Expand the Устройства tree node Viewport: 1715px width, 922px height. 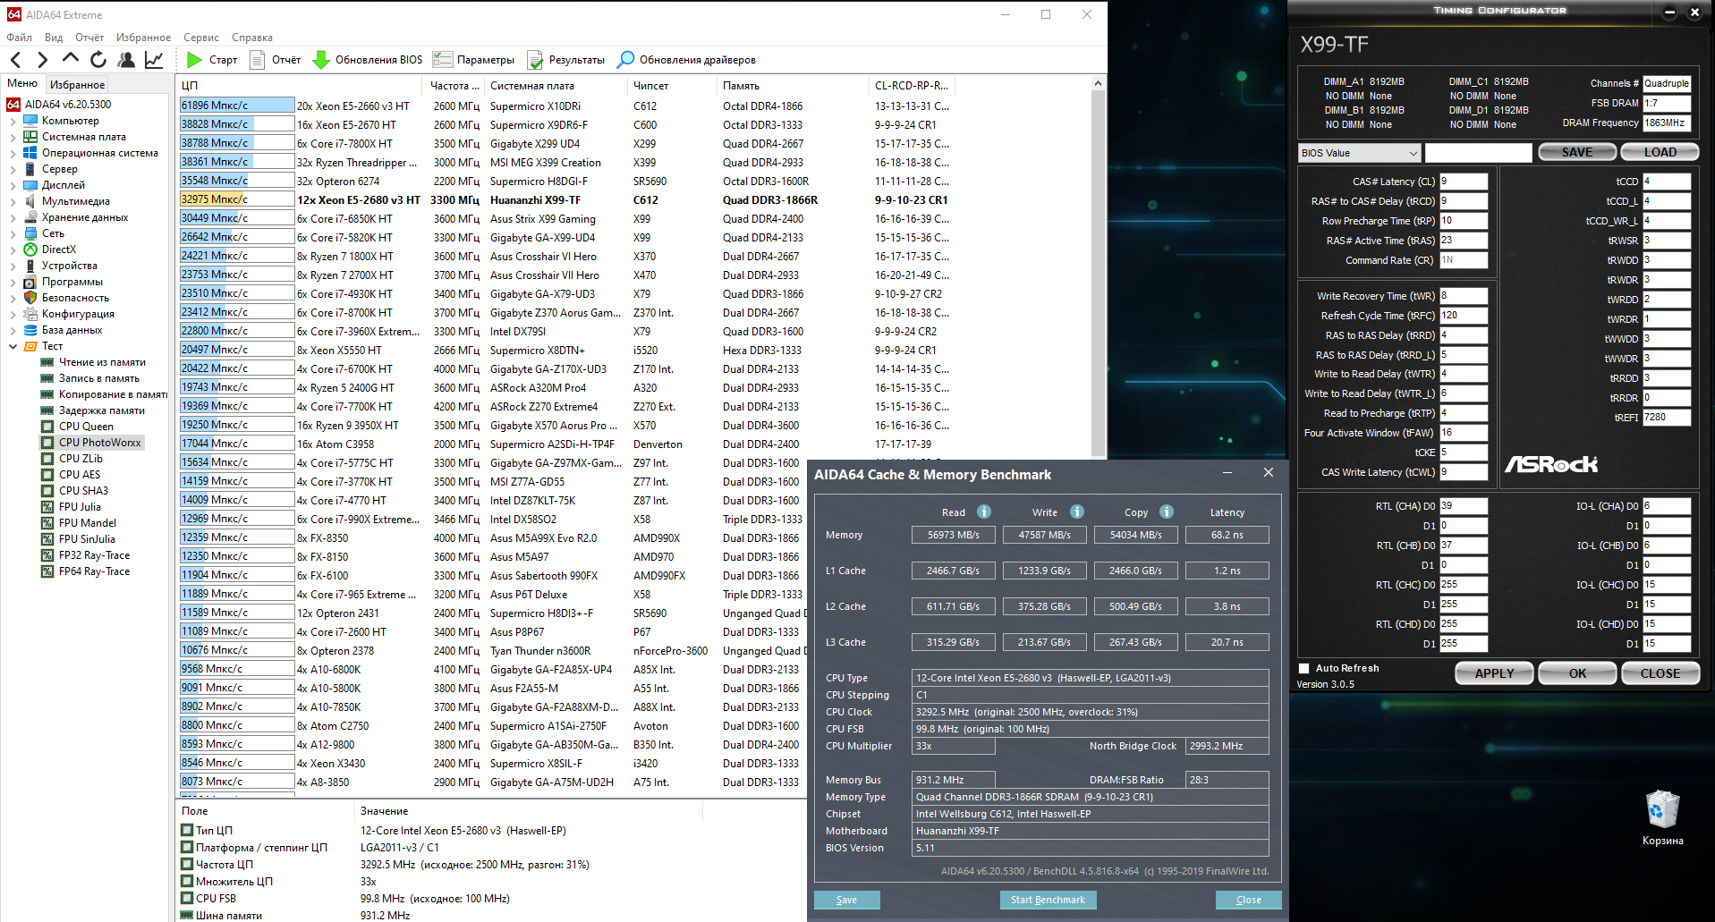[x=13, y=266]
